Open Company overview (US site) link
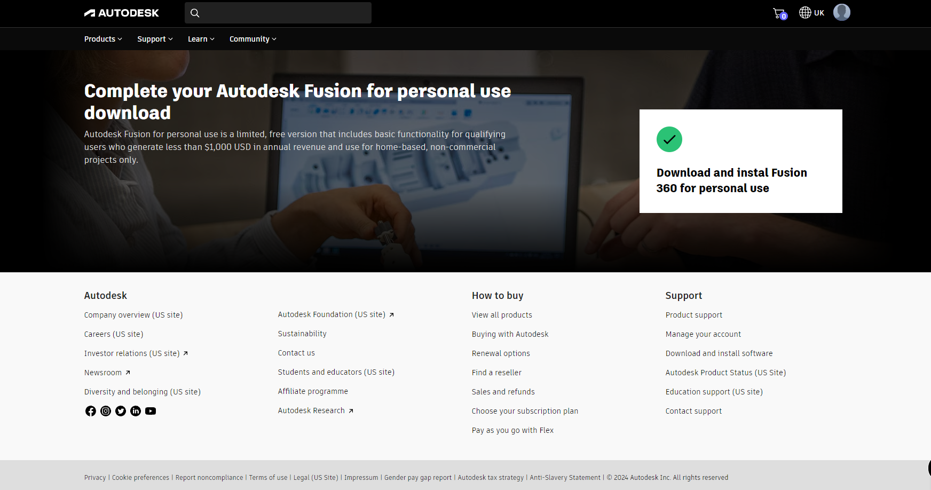This screenshot has height=490, width=931. pos(133,315)
